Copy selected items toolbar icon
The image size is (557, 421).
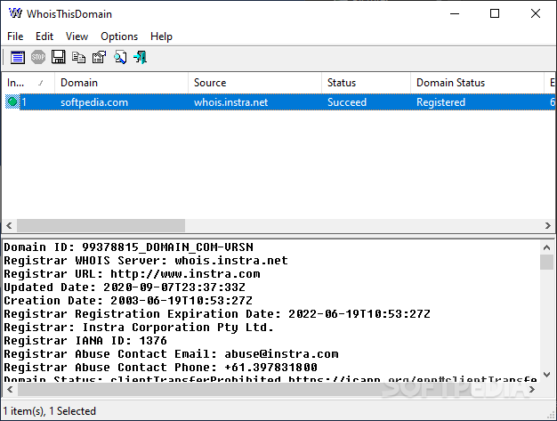[x=79, y=57]
